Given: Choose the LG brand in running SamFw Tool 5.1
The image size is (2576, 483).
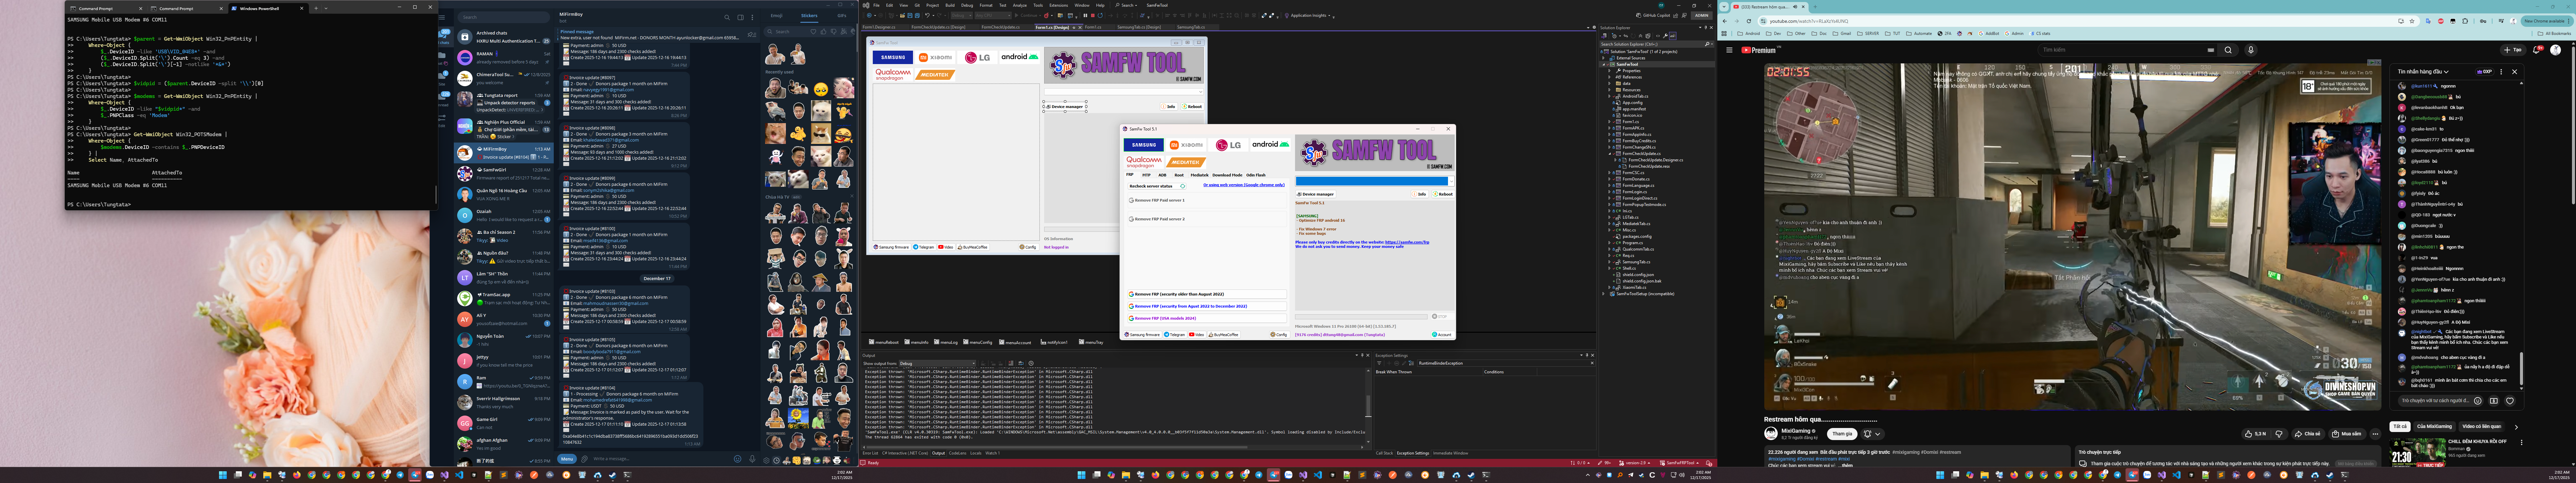Looking at the screenshot, I should (1228, 145).
